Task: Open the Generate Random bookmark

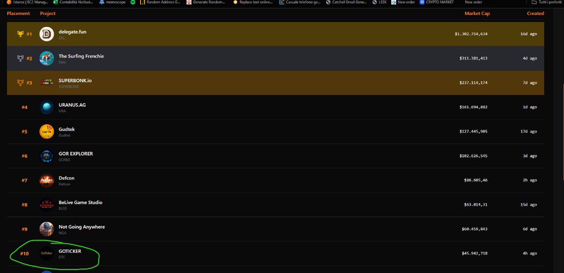Action: [207, 2]
